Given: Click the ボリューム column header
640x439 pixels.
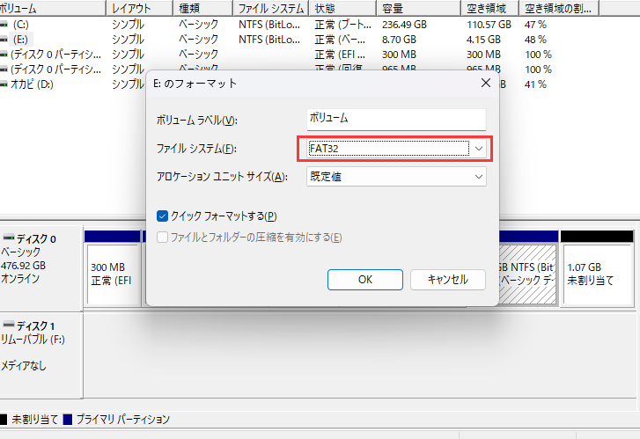Looking at the screenshot, I should 52,8.
